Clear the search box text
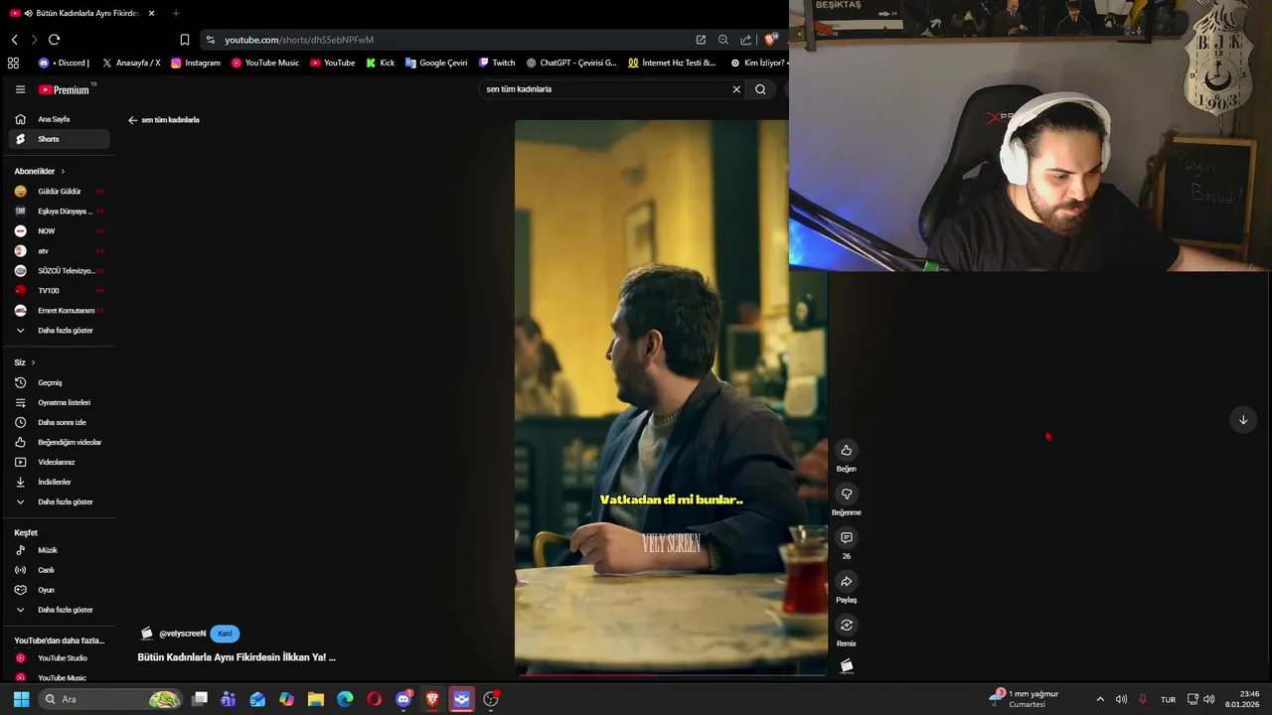This screenshot has height=715, width=1272. (736, 89)
